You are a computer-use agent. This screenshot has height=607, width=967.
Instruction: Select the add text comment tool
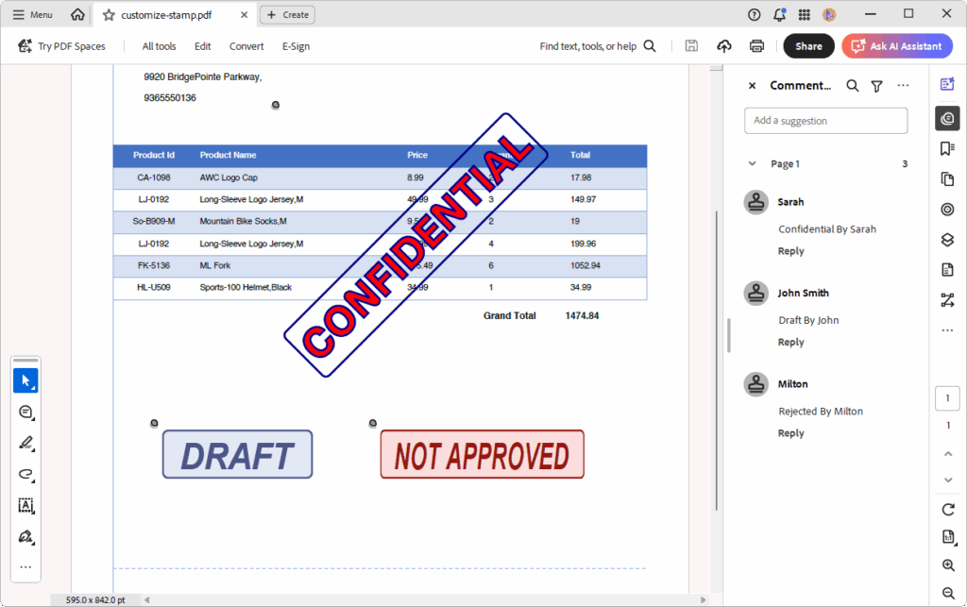(25, 506)
